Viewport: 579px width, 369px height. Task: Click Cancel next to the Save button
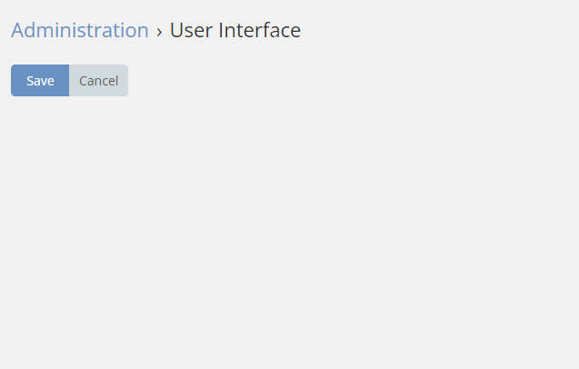pos(98,80)
